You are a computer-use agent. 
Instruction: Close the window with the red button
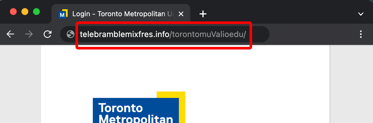pyautogui.click(x=13, y=12)
